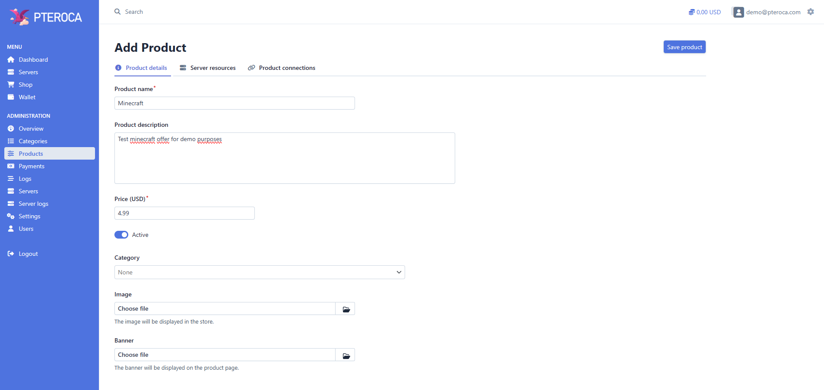The width and height of the screenshot is (824, 390).
Task: Toggle the Active switch off
Action: click(x=121, y=235)
